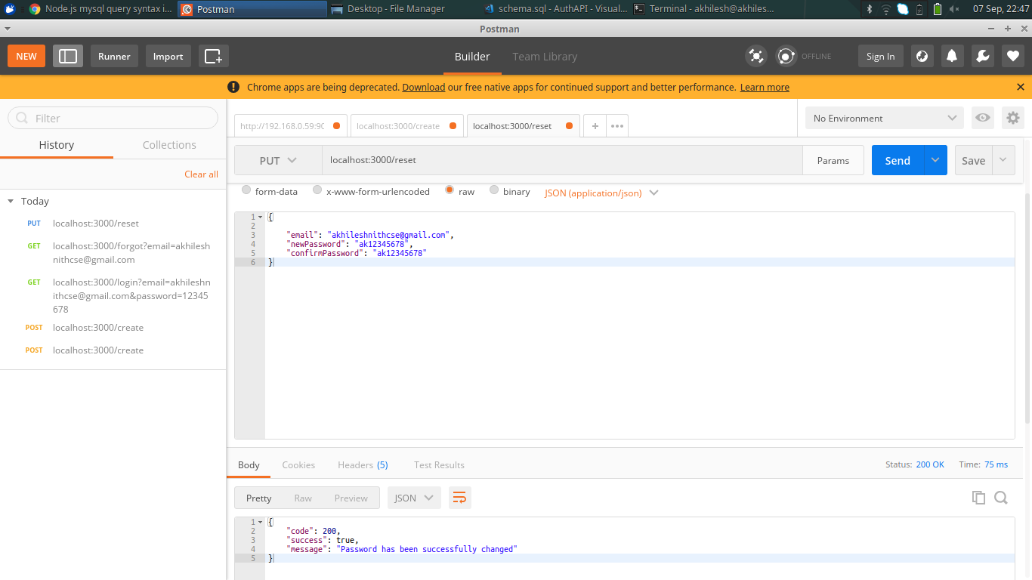Click the volume muted tray icon

(954, 9)
